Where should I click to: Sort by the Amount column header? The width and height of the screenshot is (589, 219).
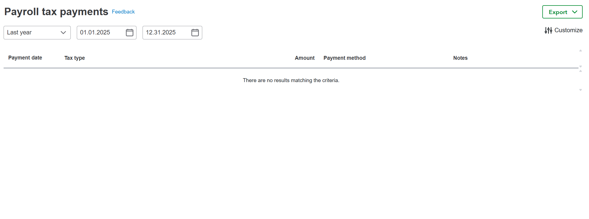[x=304, y=58]
